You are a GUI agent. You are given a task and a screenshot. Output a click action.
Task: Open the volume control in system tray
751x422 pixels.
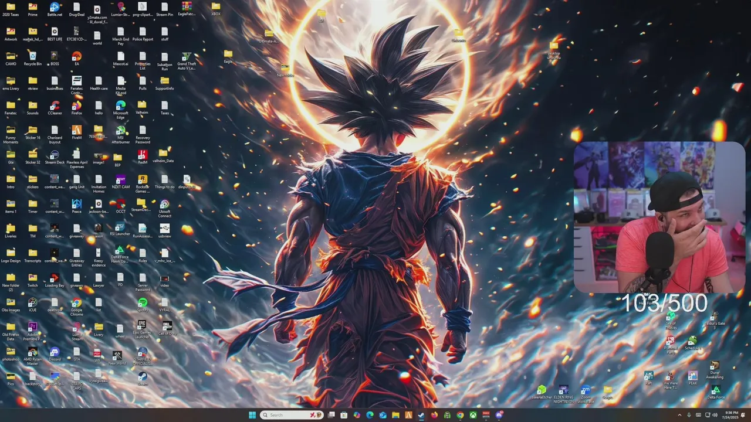714,415
